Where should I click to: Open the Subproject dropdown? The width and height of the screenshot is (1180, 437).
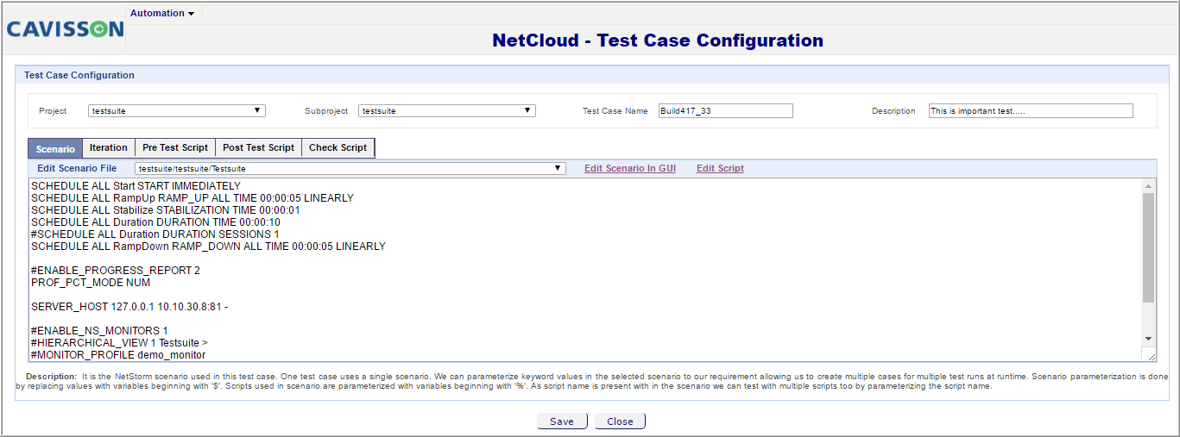(x=447, y=110)
